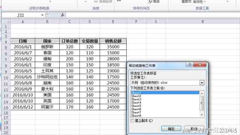Click the dialog help question mark button

(x=189, y=64)
